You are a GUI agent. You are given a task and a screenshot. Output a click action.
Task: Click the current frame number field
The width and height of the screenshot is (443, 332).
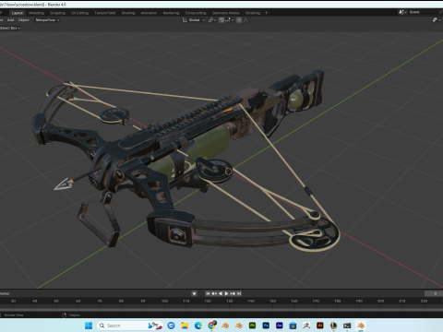[434, 293]
